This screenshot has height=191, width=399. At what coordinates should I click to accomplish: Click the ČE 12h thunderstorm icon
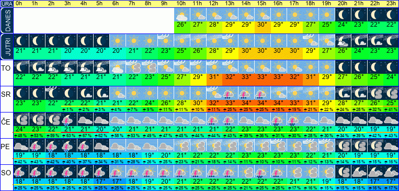point(214,119)
